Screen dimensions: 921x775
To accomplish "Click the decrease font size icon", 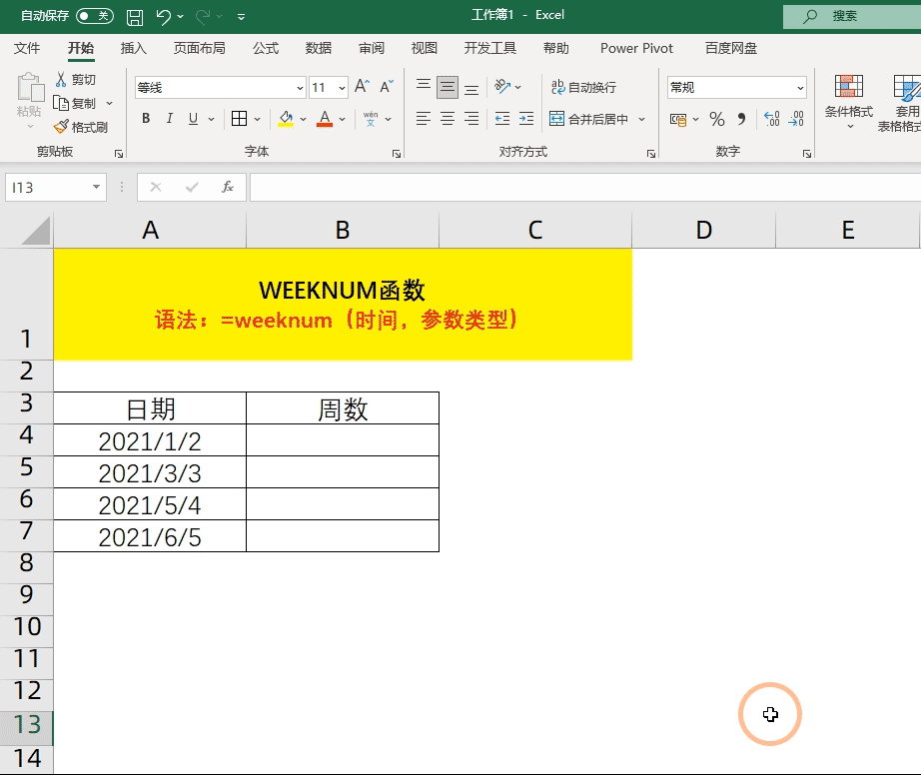I will click(x=386, y=87).
